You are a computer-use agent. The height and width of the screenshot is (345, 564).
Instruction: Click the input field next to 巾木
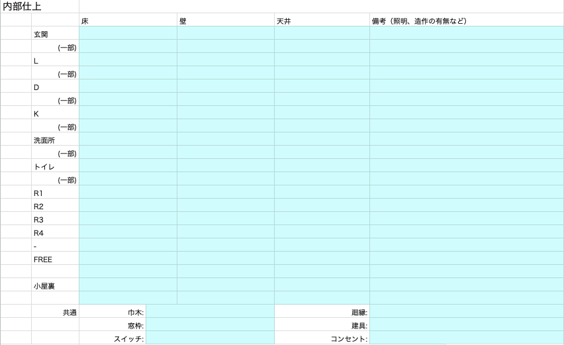coord(209,312)
